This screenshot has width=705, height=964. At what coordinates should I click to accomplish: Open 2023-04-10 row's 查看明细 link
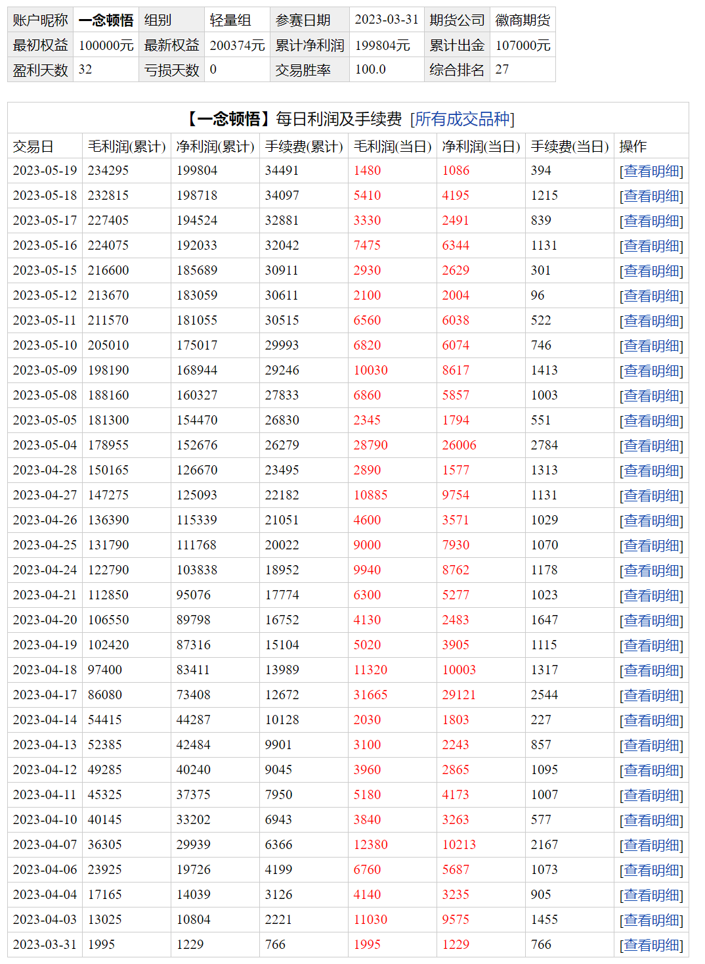(x=651, y=820)
